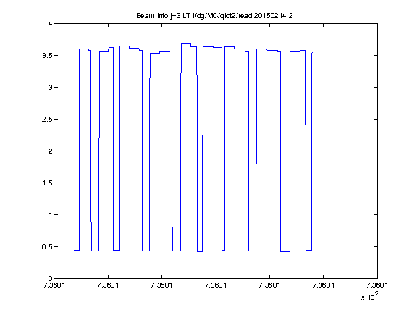Click the leftmost 7.3601 x-axis tick label
417x313 pixels.
point(54,285)
